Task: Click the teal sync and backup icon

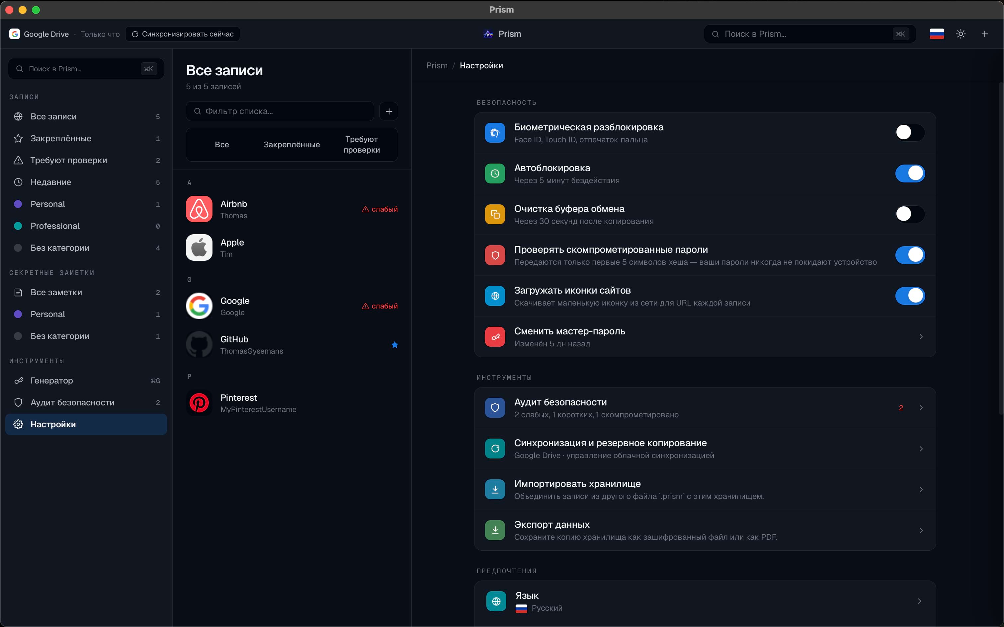Action: [495, 449]
